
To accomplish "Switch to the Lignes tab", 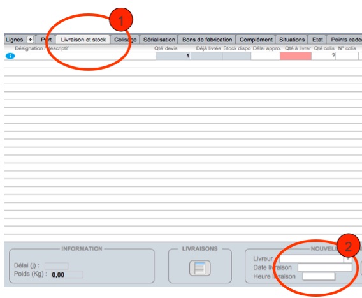I will click(x=14, y=40).
